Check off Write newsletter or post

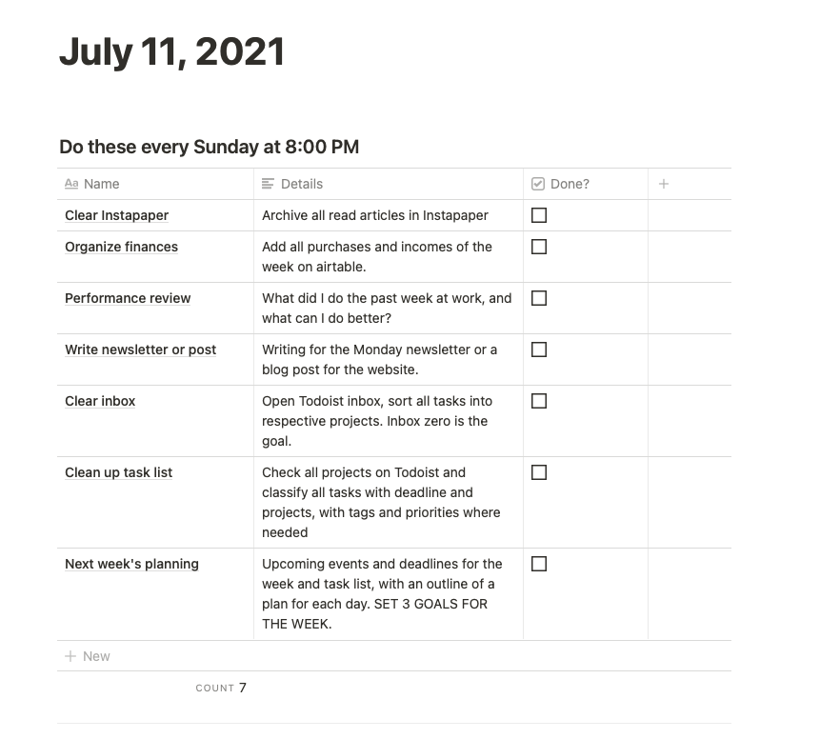click(539, 350)
